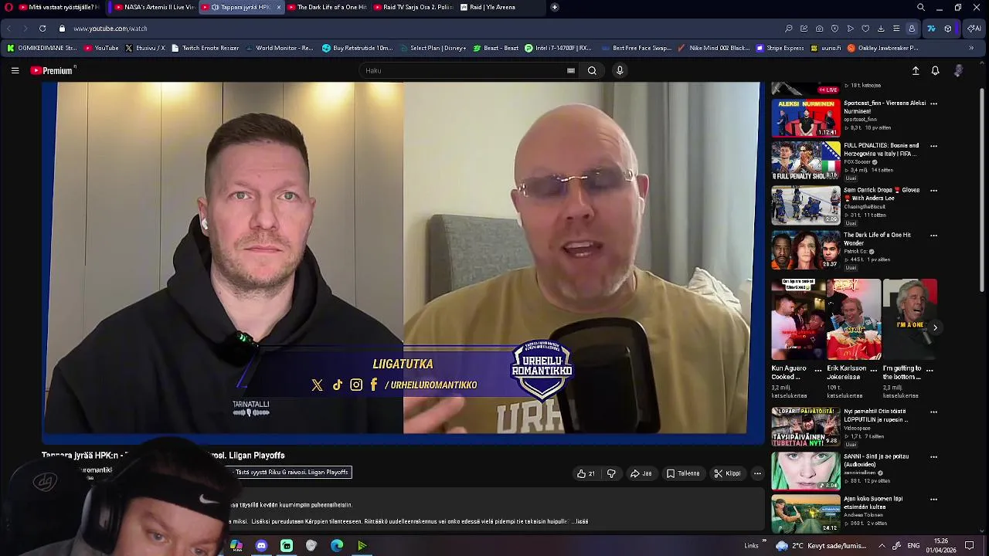Click the YouTube search magnifier button
Image resolution: width=989 pixels, height=556 pixels.
[592, 70]
